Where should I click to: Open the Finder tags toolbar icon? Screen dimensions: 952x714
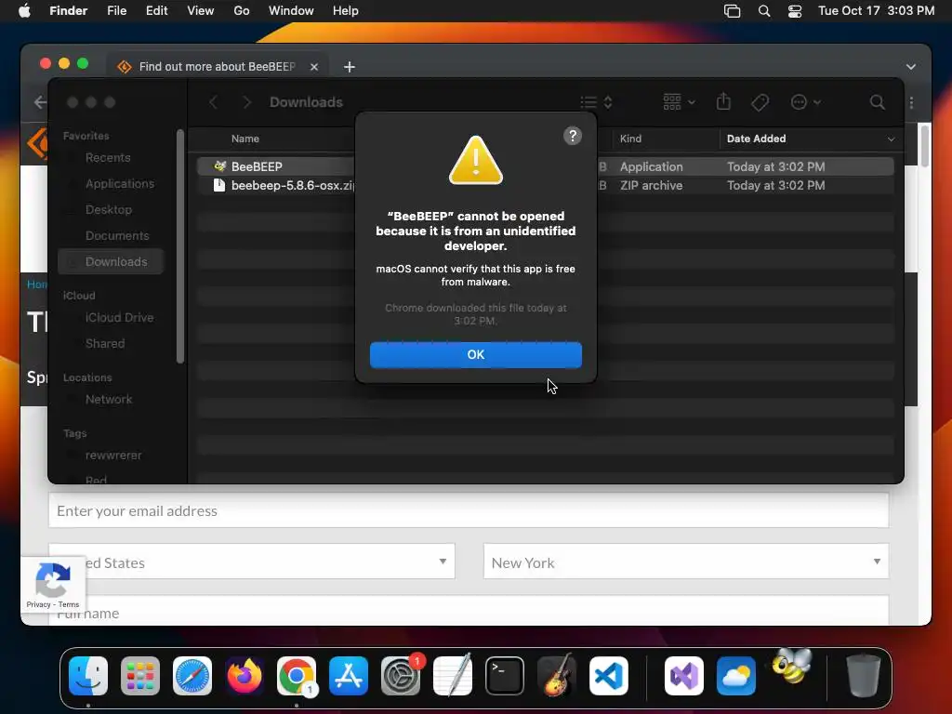click(760, 102)
